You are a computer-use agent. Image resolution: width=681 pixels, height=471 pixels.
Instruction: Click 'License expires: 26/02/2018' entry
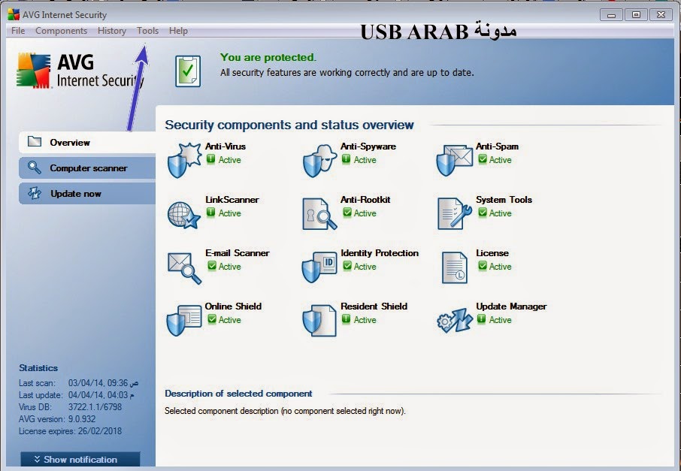point(70,431)
